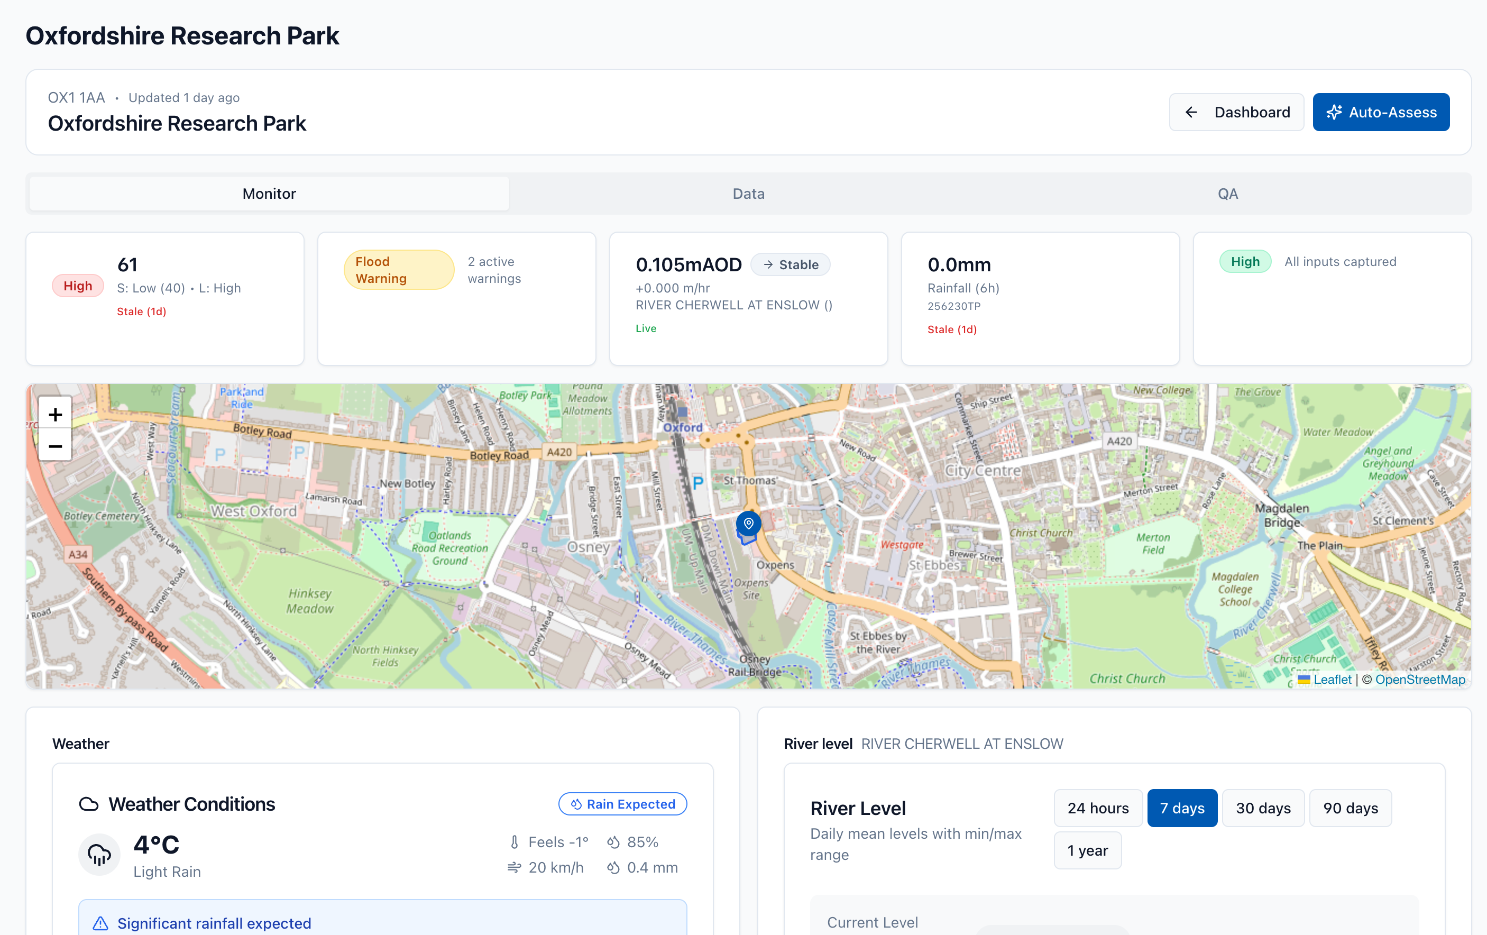Choose the 30 days range option
Screen dimensions: 1487x935
coord(1263,808)
